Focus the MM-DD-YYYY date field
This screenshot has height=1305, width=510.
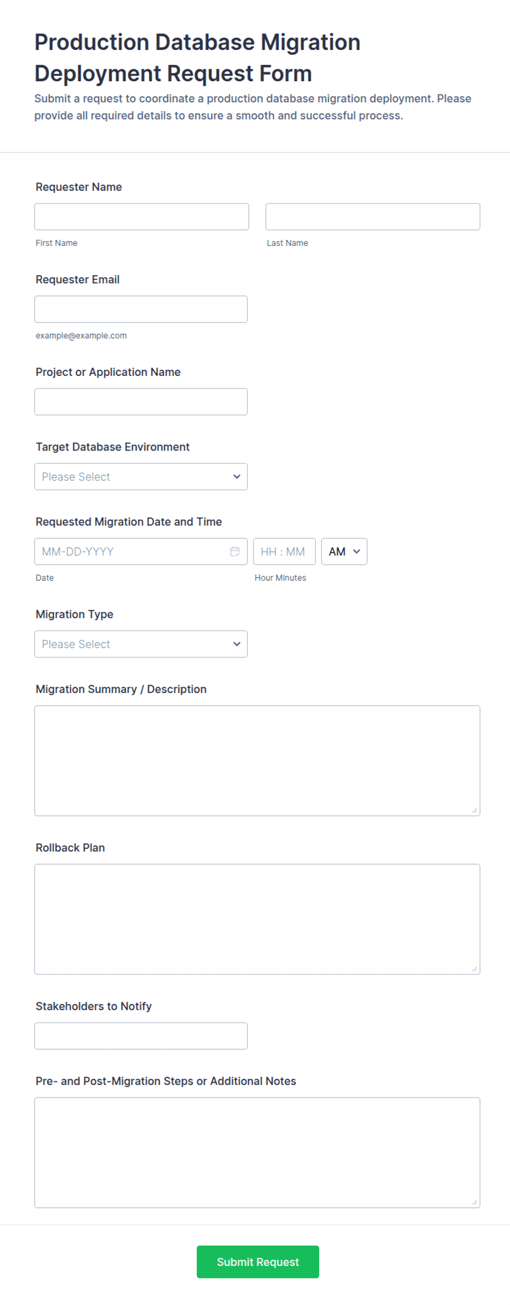[x=141, y=552]
